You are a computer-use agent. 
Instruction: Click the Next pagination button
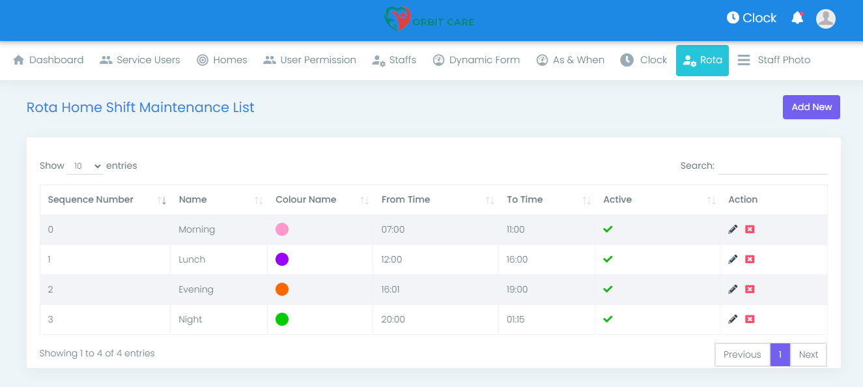(x=808, y=354)
